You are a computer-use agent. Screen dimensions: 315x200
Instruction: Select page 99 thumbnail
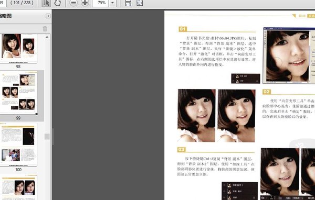(18, 93)
